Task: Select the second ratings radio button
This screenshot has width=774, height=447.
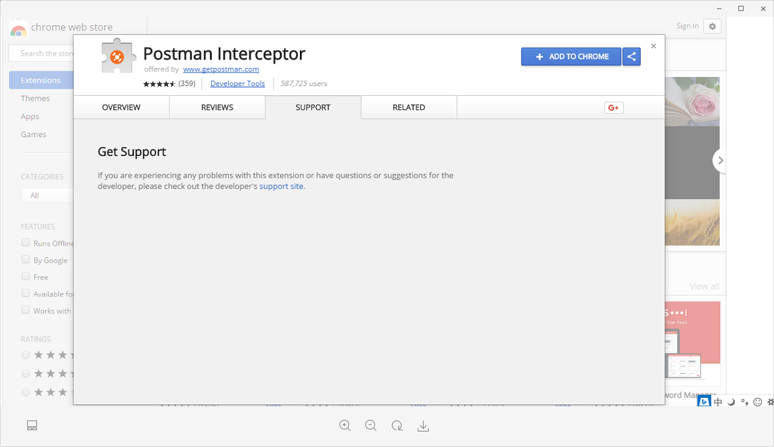Action: click(x=26, y=373)
